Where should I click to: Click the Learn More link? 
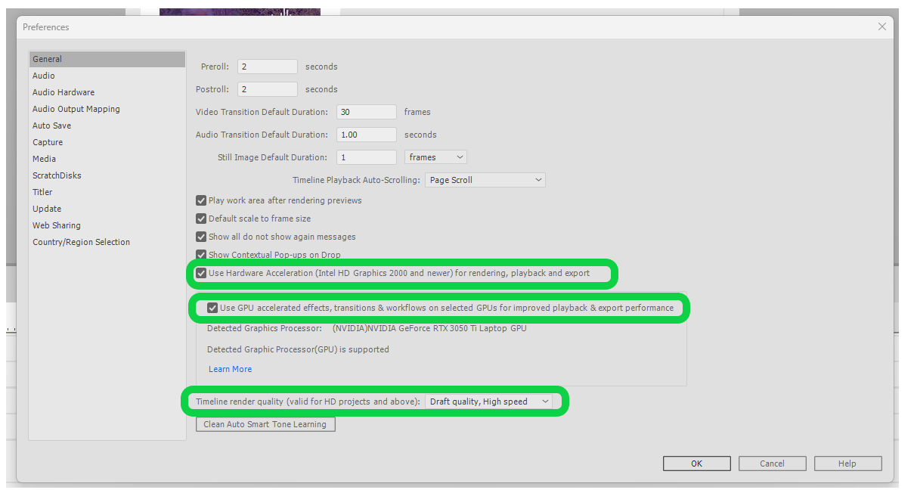point(230,369)
